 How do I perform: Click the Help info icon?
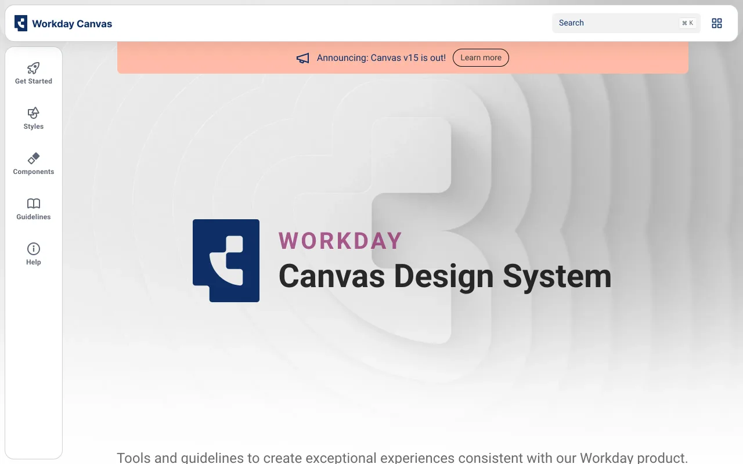(x=34, y=249)
